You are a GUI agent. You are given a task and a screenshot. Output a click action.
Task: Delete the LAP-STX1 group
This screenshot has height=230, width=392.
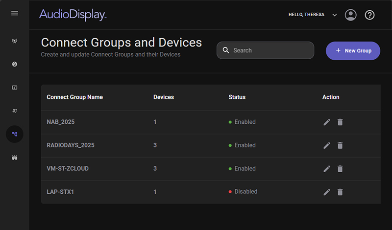coord(340,192)
